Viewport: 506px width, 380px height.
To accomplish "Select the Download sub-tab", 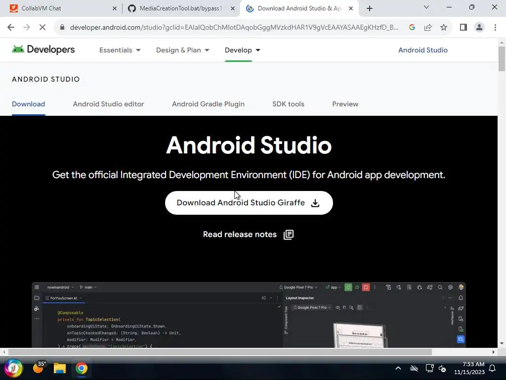I will pyautogui.click(x=28, y=104).
